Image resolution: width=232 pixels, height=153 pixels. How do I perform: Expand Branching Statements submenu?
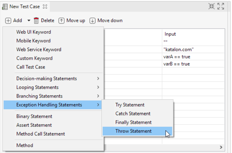(39, 96)
